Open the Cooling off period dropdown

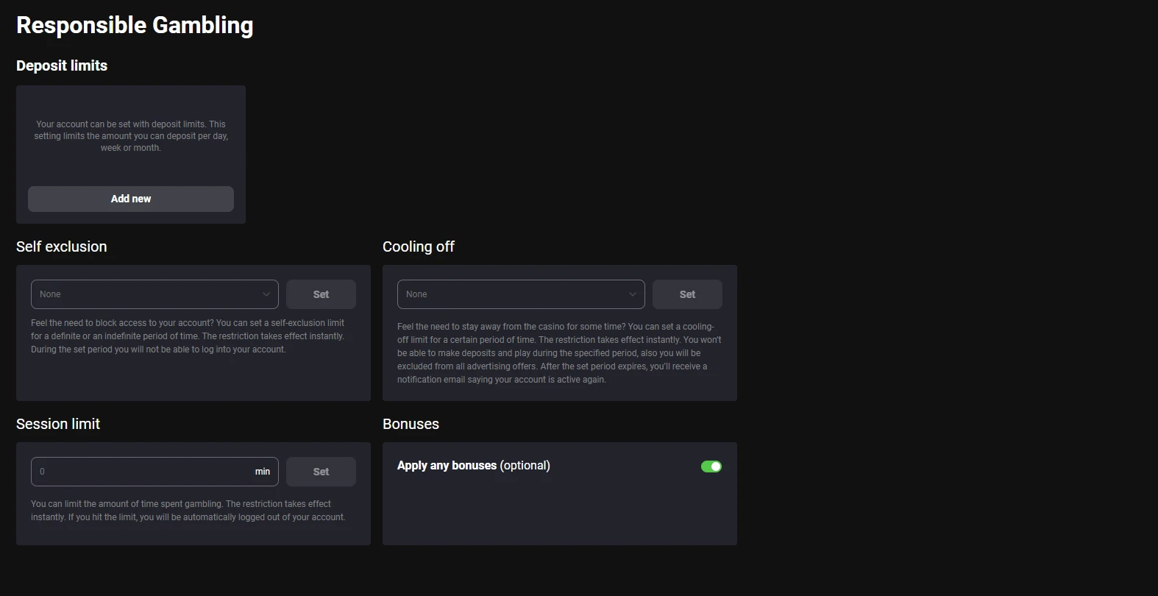coord(514,294)
